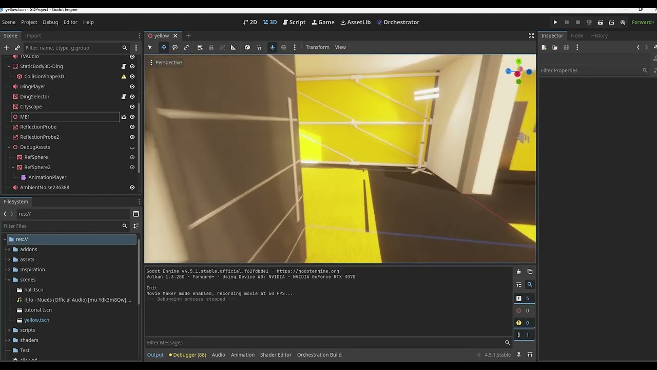Switch to the Script workspace
Image resolution: width=657 pixels, height=370 pixels.
(294, 22)
